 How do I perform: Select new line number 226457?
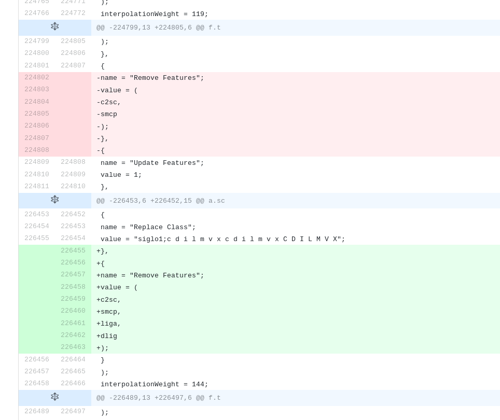pos(73,274)
